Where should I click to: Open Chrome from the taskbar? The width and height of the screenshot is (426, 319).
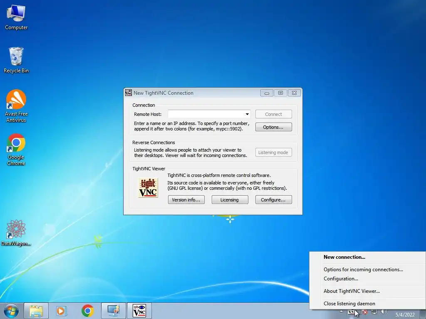click(x=87, y=311)
